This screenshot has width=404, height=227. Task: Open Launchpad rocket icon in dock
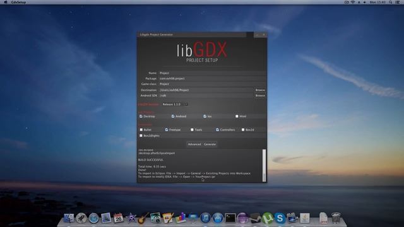81,218
